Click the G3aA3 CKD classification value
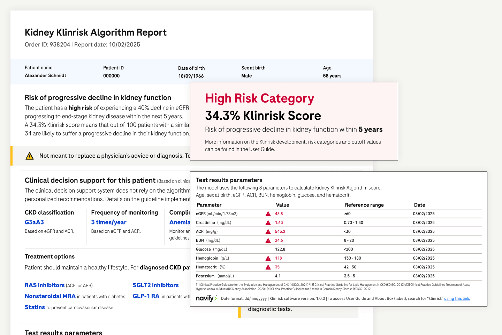The width and height of the screenshot is (502, 335). click(34, 222)
